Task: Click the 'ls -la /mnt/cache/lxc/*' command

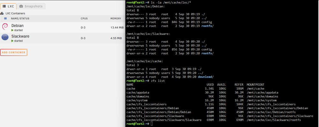Action: [x=171, y=3]
